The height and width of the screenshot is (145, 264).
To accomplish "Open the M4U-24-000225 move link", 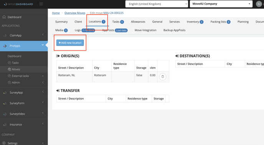I will tap(113, 13).
